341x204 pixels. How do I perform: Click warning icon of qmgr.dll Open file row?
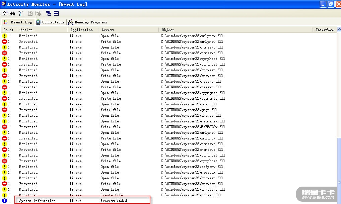pyautogui.click(x=4, y=104)
